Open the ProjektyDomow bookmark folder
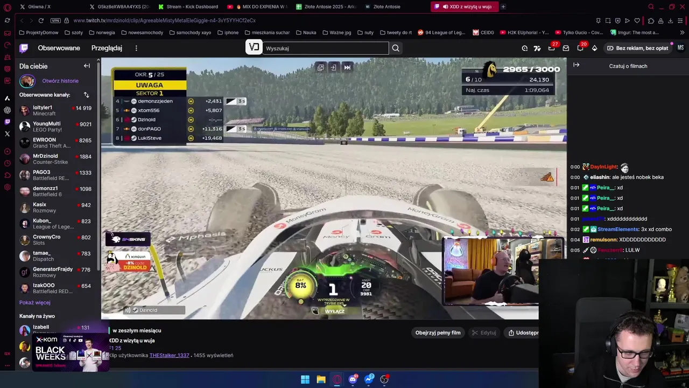This screenshot has height=388, width=689. (x=39, y=32)
